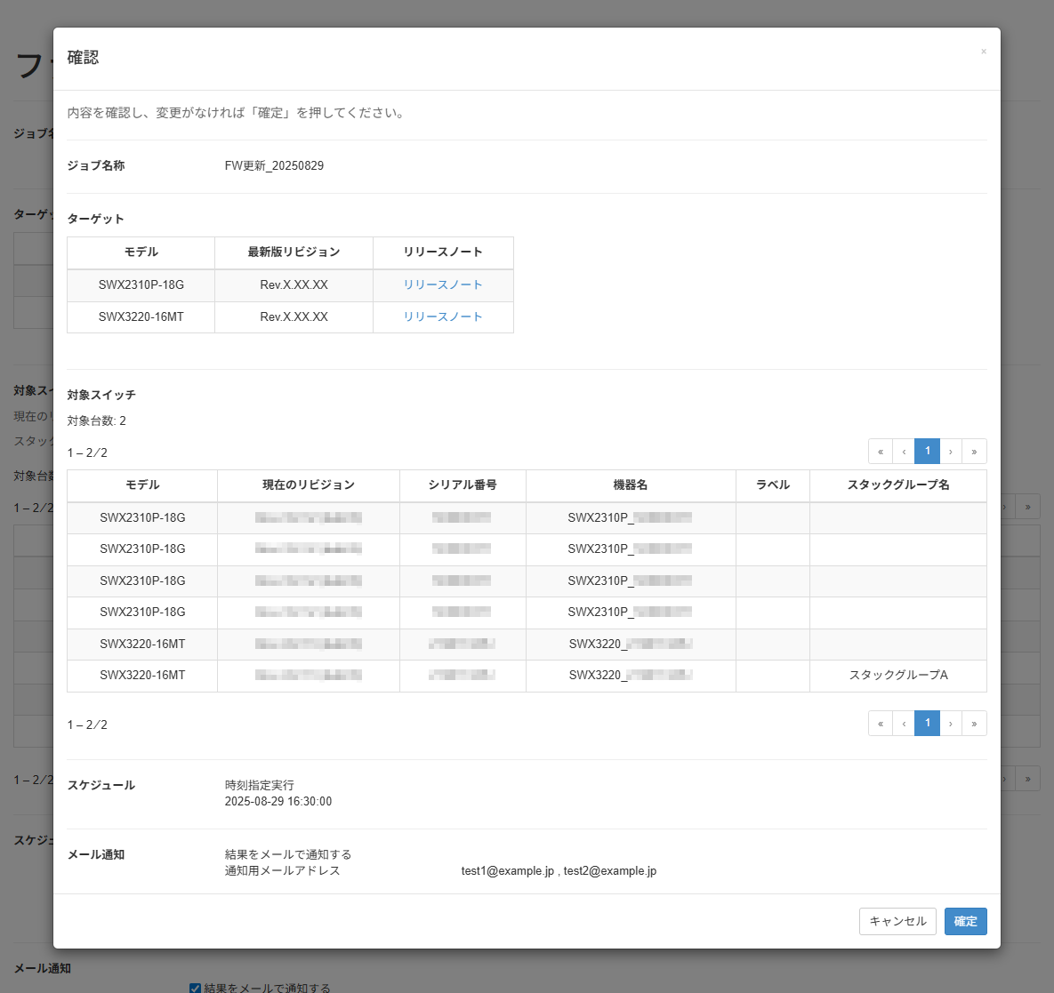The image size is (1054, 993).
Task: Click the ジョブ名称 value FW更新_20250829
Action: (x=274, y=165)
